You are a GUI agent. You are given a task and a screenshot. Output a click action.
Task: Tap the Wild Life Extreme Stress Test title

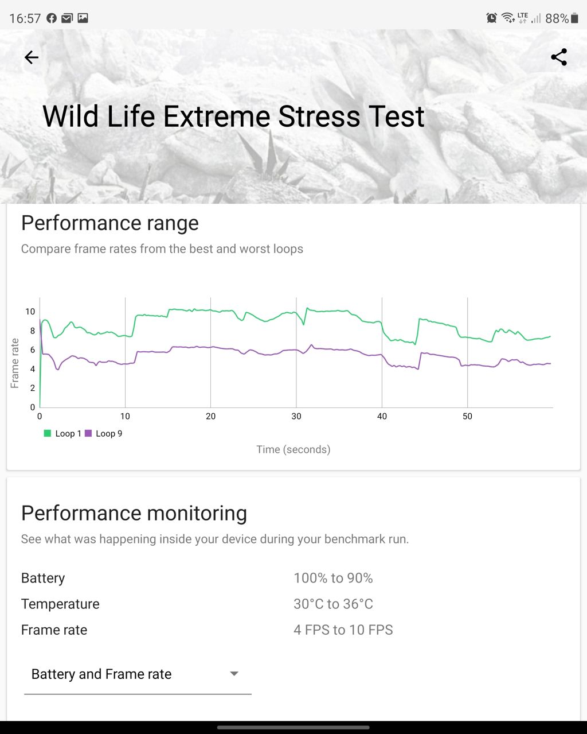pos(233,116)
